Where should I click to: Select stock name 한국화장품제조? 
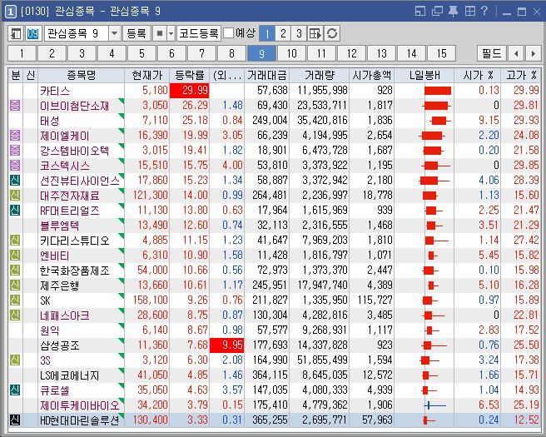[75, 271]
